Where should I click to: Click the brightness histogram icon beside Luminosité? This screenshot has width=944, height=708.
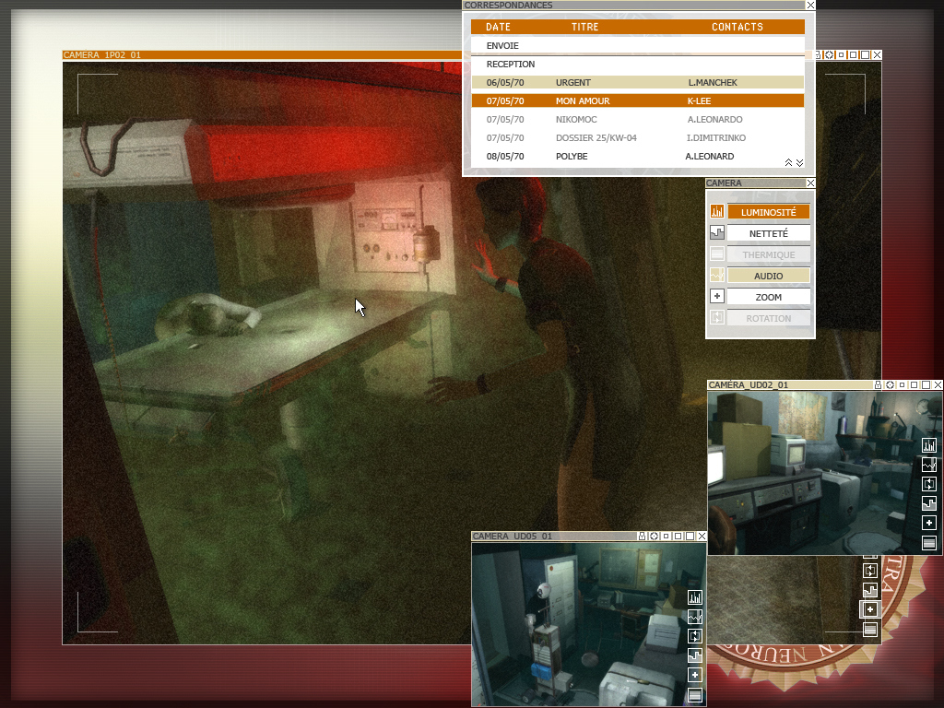(x=716, y=212)
